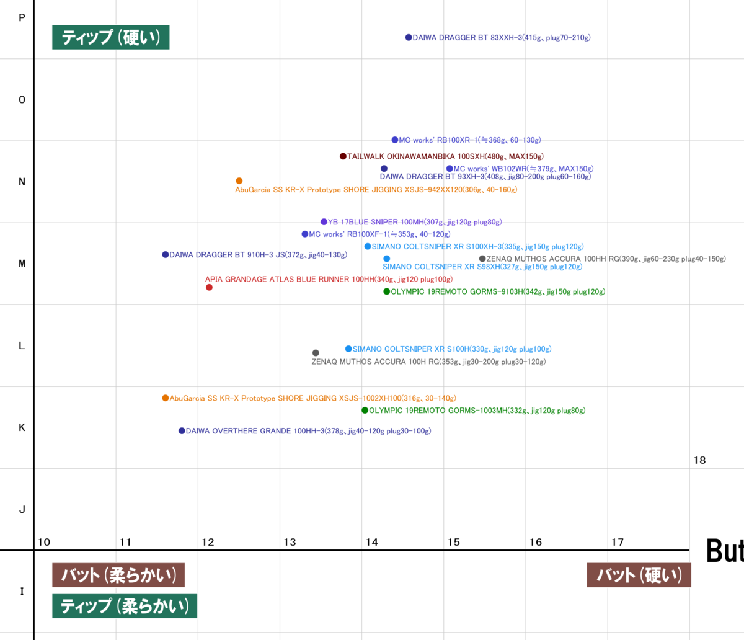Click the Y-axis label N
Viewport: 744px width, 640px height.
tap(22, 182)
